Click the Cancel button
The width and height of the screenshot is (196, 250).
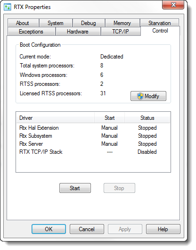(87, 229)
